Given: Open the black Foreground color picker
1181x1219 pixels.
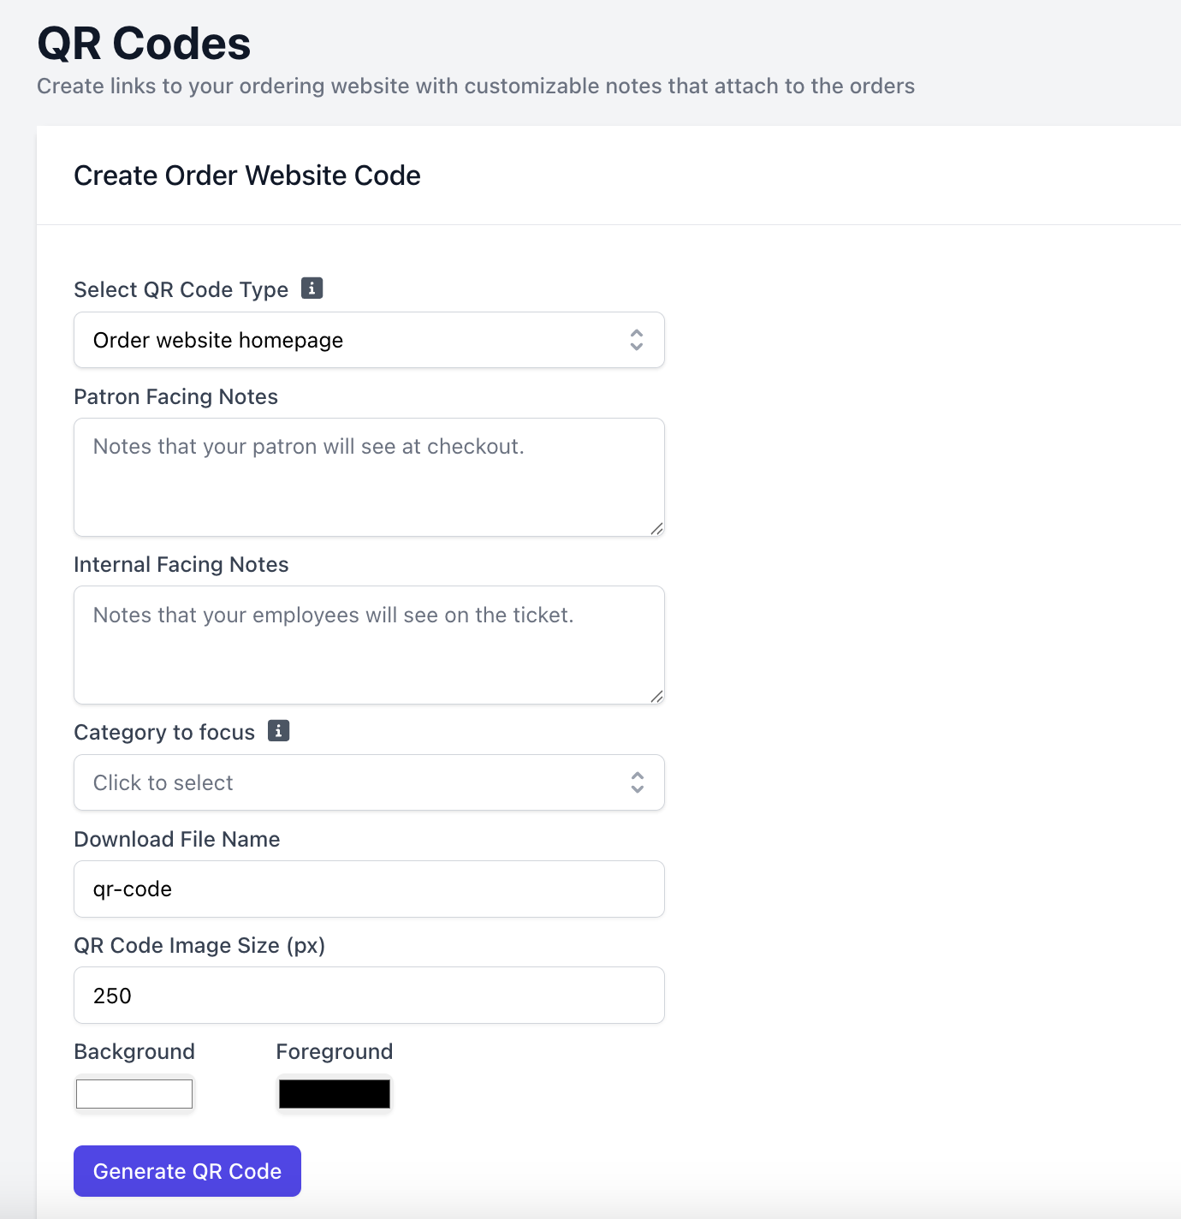Looking at the screenshot, I should coord(335,1094).
